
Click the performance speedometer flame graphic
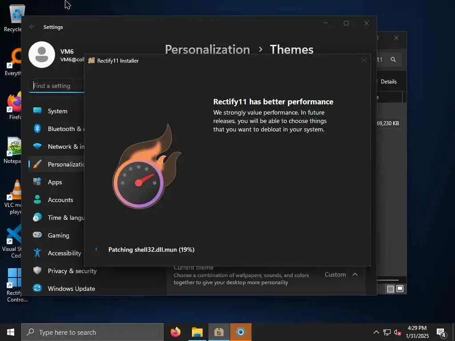pos(147,167)
